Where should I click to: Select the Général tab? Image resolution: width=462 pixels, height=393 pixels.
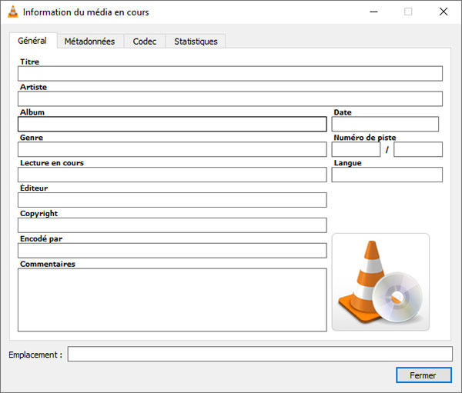click(32, 41)
